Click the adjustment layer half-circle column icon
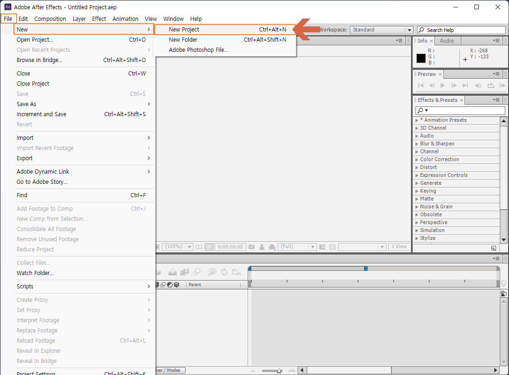509x375 pixels. [170, 284]
